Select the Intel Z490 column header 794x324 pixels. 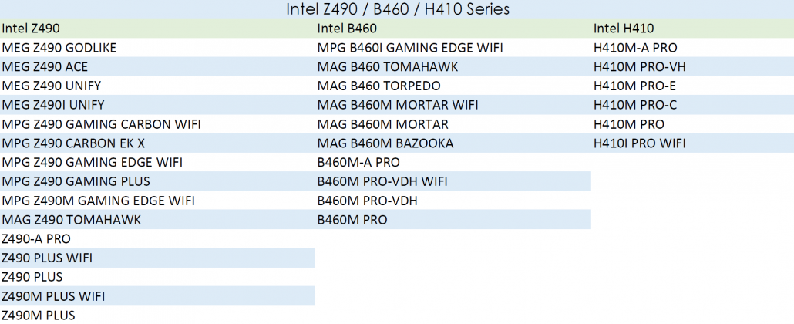click(x=32, y=29)
